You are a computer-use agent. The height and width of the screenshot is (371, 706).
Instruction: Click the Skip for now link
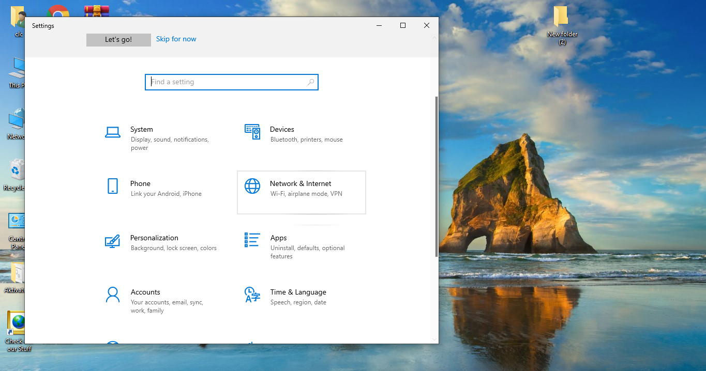176,39
